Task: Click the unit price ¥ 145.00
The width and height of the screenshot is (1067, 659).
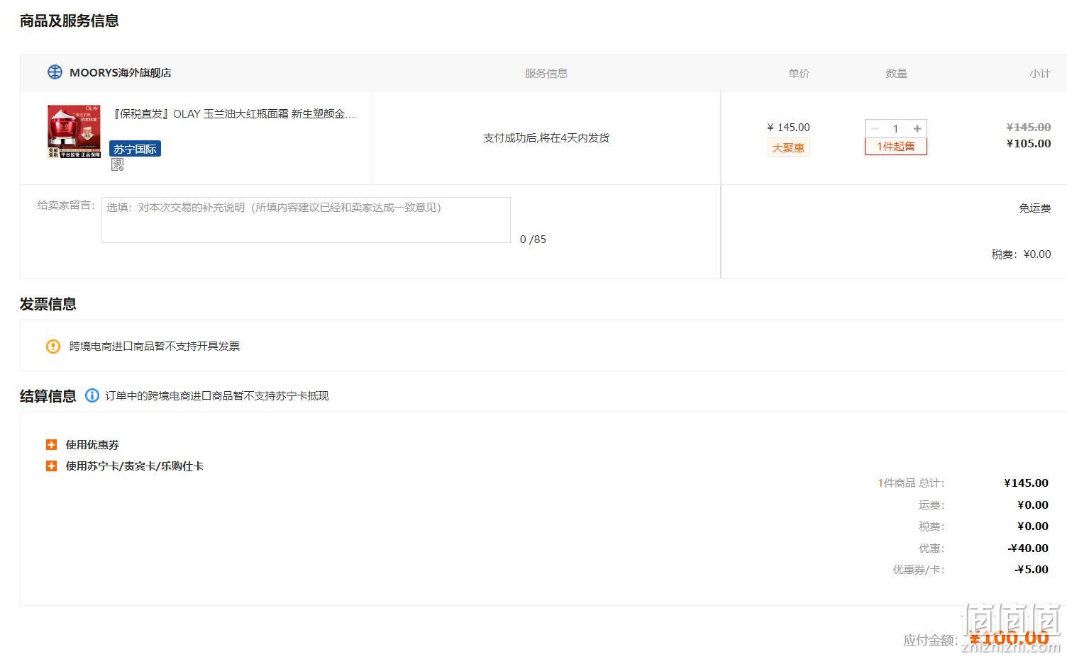Action: [788, 128]
